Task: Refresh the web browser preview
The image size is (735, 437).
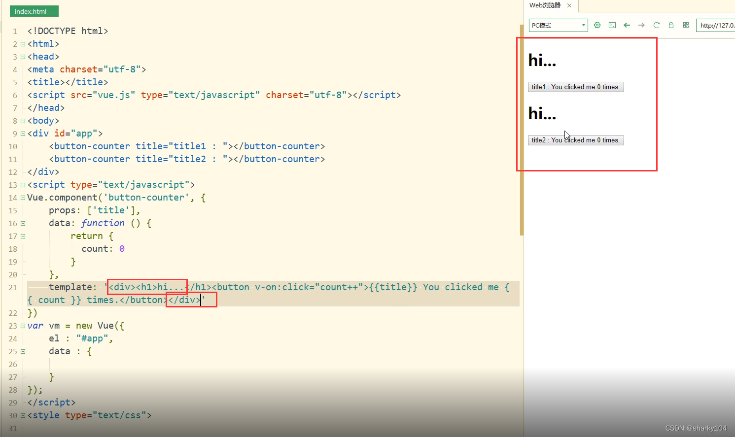Action: pyautogui.click(x=656, y=25)
